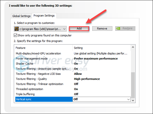Switch to the Global Settings tab
Image resolution: width=153 pixels, height=114 pixels.
click(x=21, y=16)
